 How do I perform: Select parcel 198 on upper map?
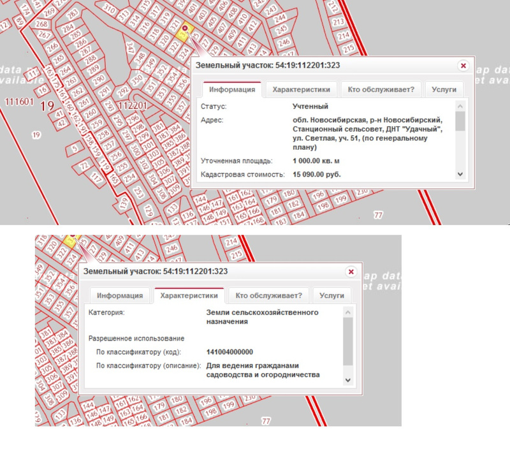pos(323,205)
